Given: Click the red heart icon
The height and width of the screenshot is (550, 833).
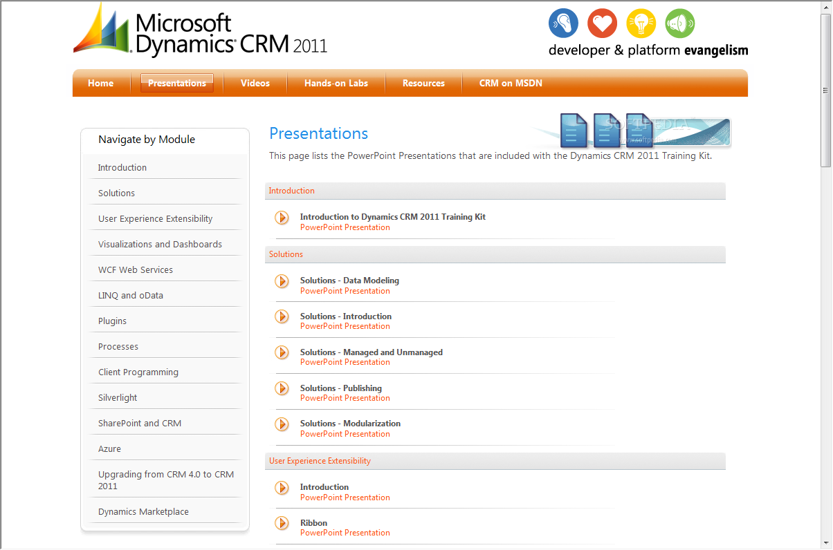Looking at the screenshot, I should tap(602, 23).
